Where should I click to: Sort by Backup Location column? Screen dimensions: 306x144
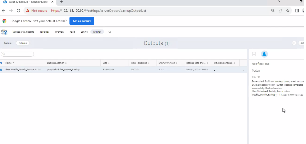point(57,63)
